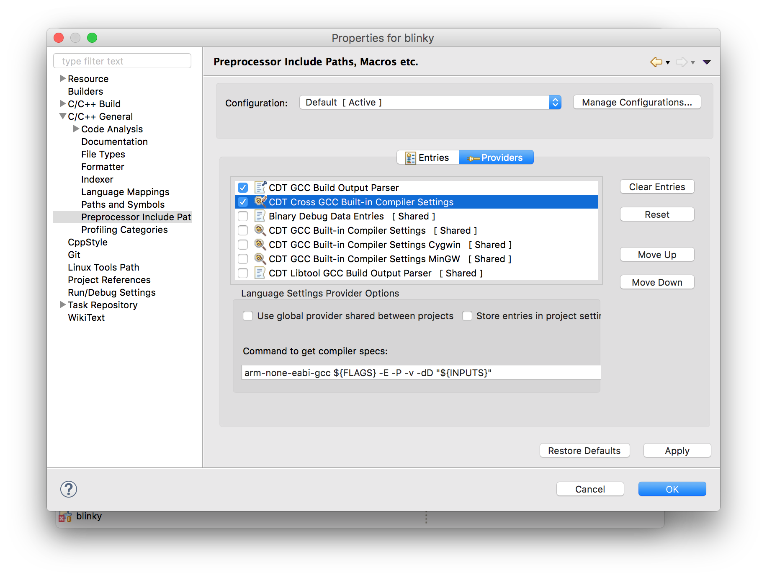Select Formatter properties page
Screen dimensions: 767x578
click(x=103, y=167)
